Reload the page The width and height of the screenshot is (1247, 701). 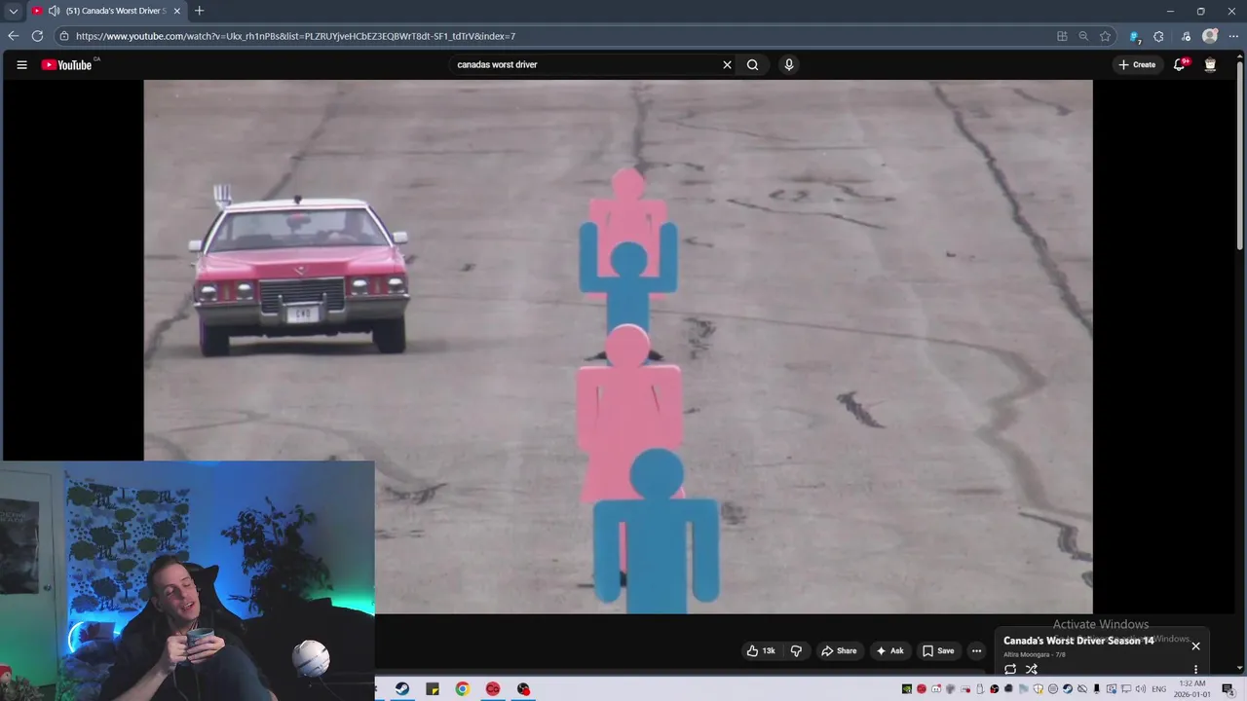click(37, 36)
